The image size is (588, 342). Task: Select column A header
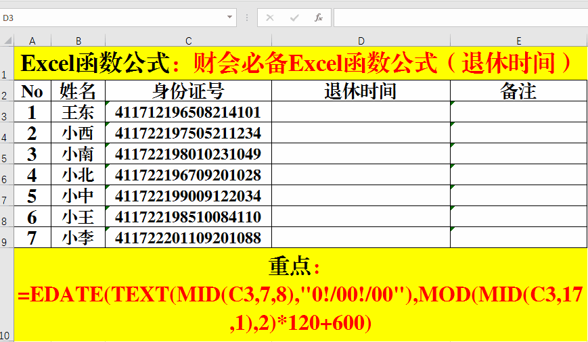click(32, 41)
